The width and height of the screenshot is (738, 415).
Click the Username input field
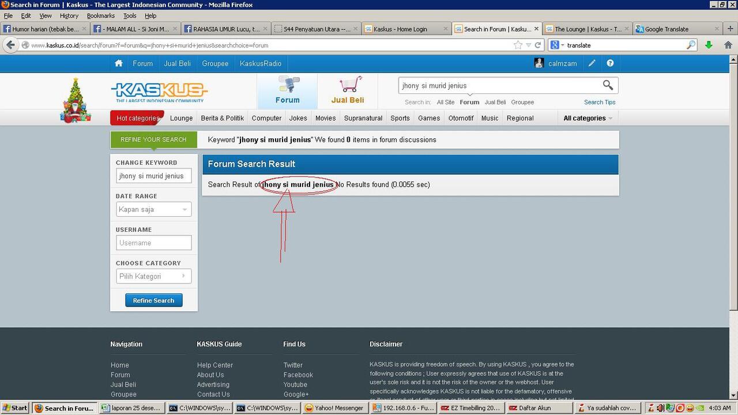click(x=153, y=243)
